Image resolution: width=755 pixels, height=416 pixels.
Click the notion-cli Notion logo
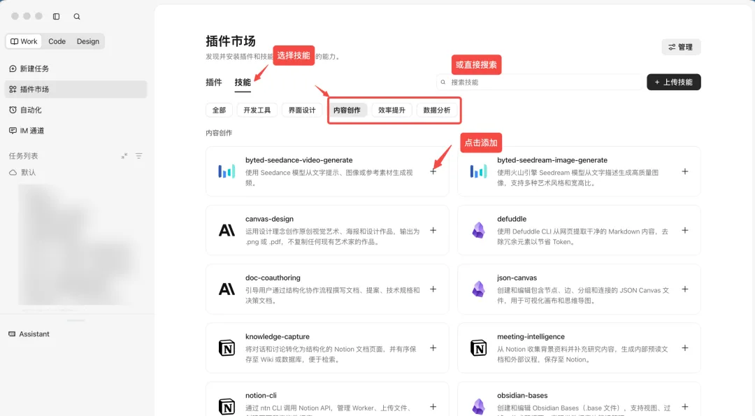226,407
